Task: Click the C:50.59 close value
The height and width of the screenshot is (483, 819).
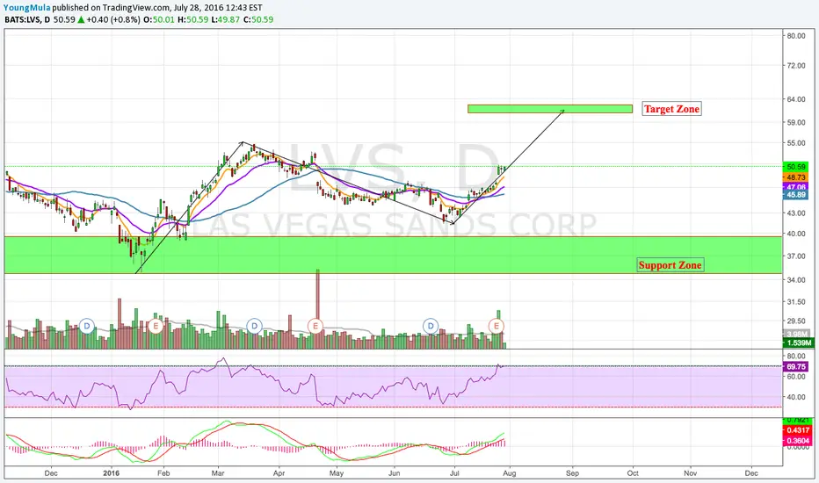Action: click(258, 20)
